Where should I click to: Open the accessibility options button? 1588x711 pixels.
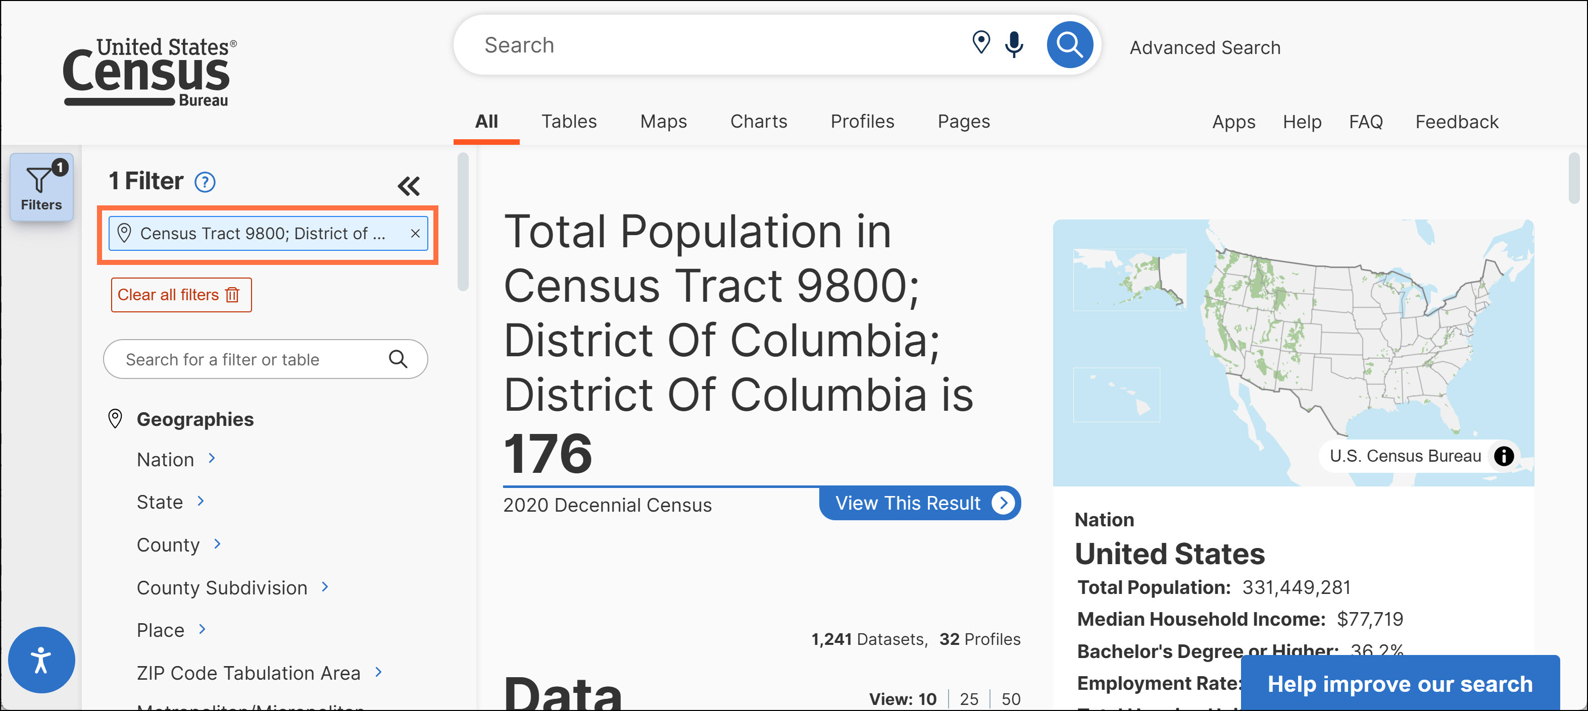41,660
